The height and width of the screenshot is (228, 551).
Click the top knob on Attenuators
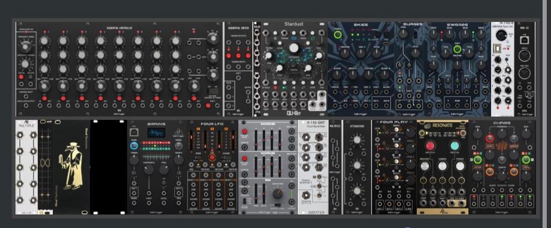coord(357,140)
